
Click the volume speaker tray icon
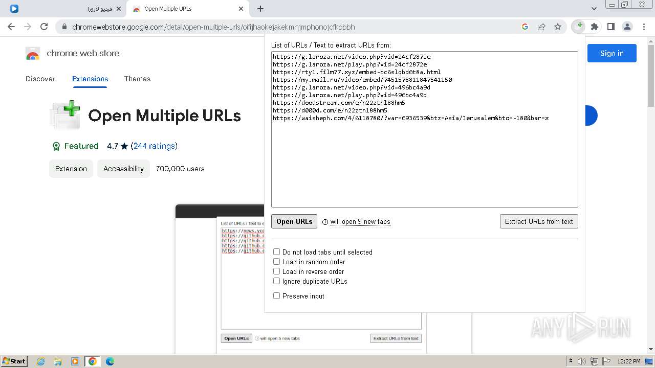pos(582,361)
